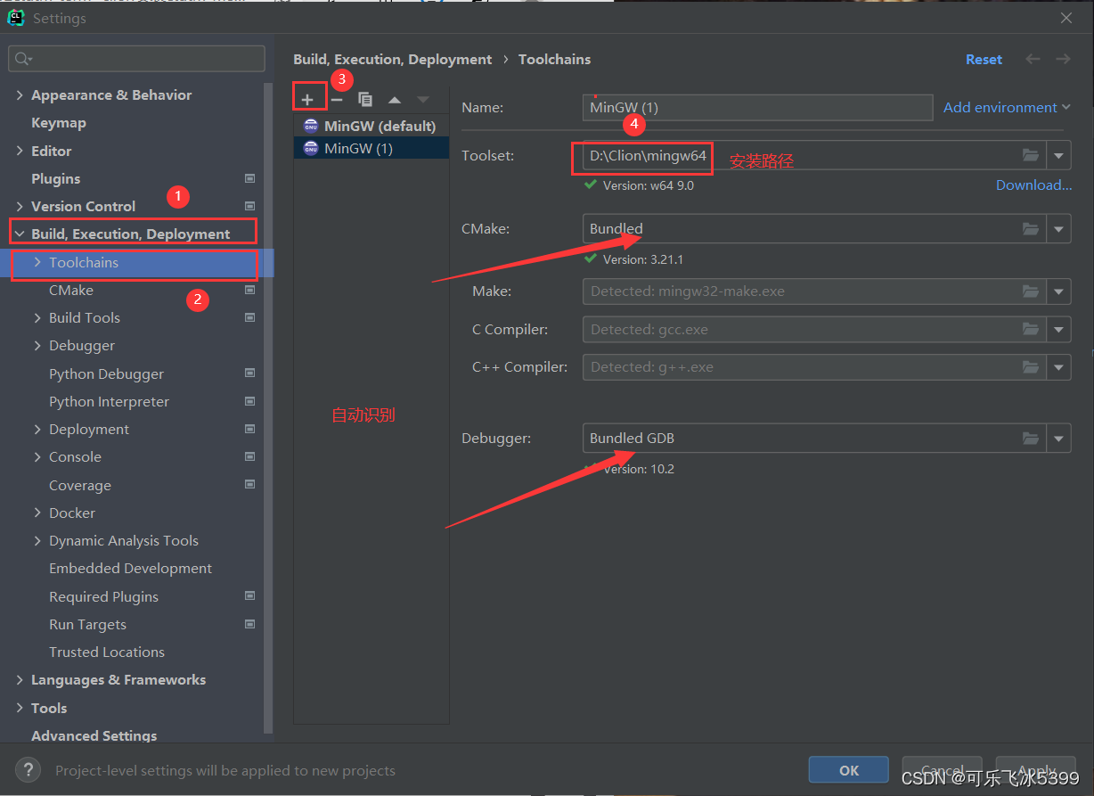The image size is (1094, 796).
Task: Click project-level icon beside Python Interpreter
Action: 249,401
